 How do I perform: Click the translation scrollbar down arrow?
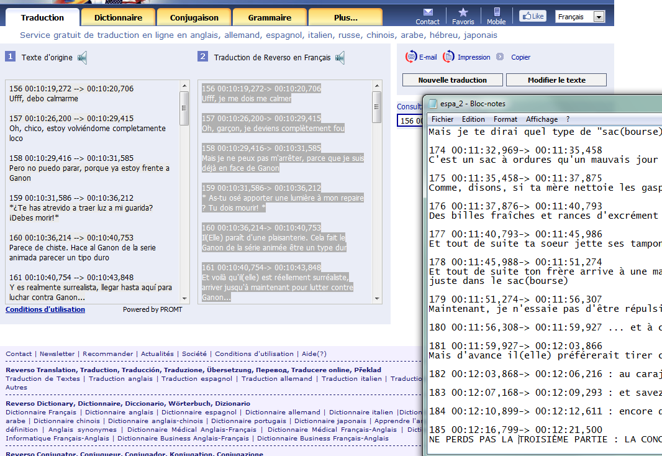tap(377, 298)
